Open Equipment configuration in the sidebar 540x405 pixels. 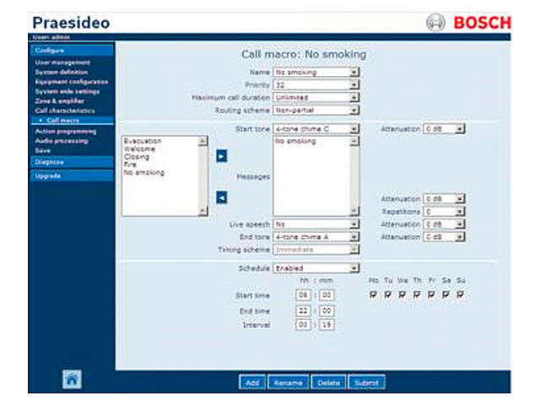coord(71,82)
